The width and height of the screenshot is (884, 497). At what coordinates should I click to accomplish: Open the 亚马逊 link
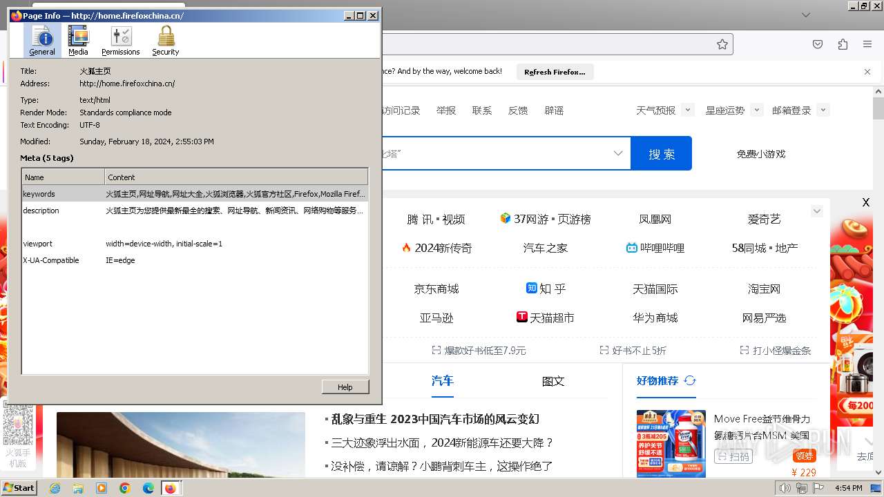coord(436,318)
